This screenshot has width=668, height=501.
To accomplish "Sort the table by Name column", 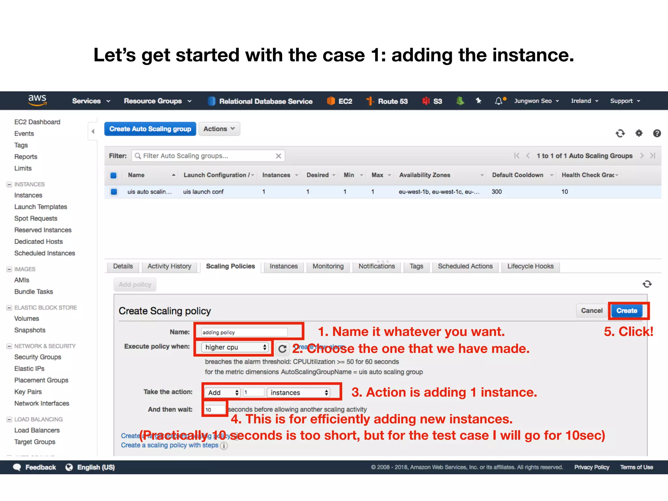I will [x=151, y=175].
